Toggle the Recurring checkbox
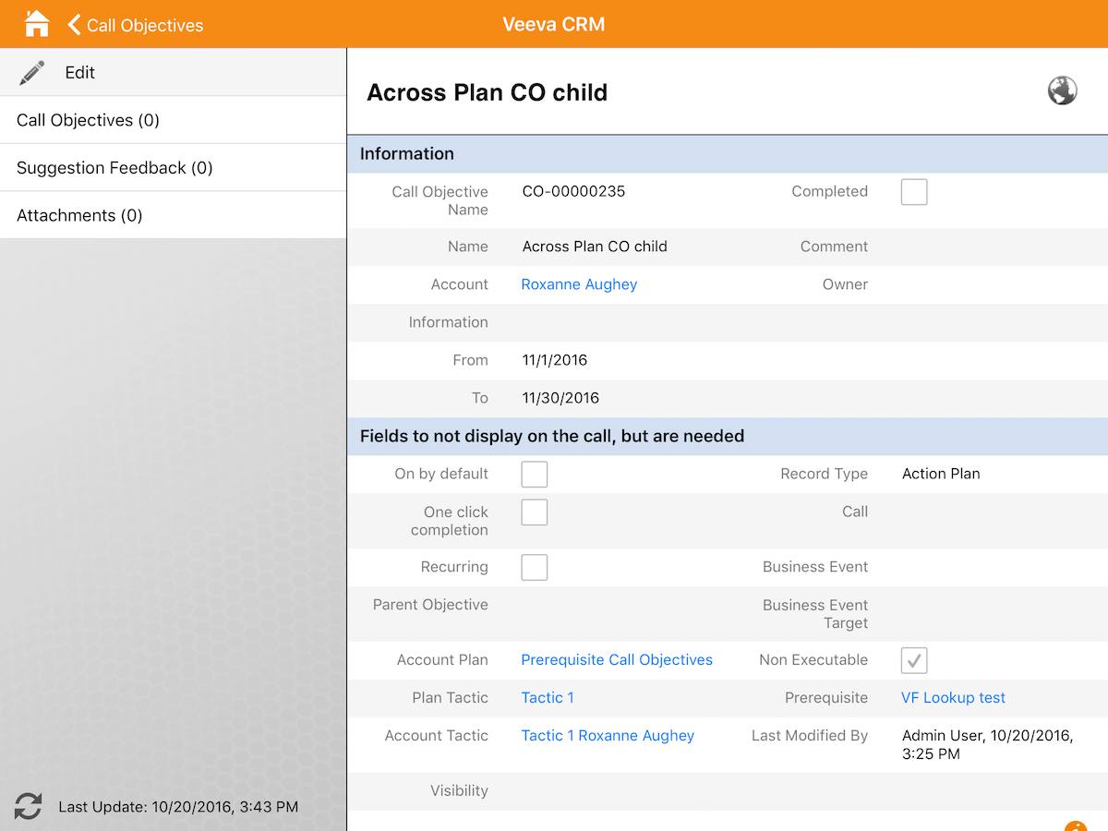The width and height of the screenshot is (1108, 831). click(x=534, y=568)
